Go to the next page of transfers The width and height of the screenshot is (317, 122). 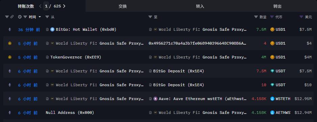point(64,6)
